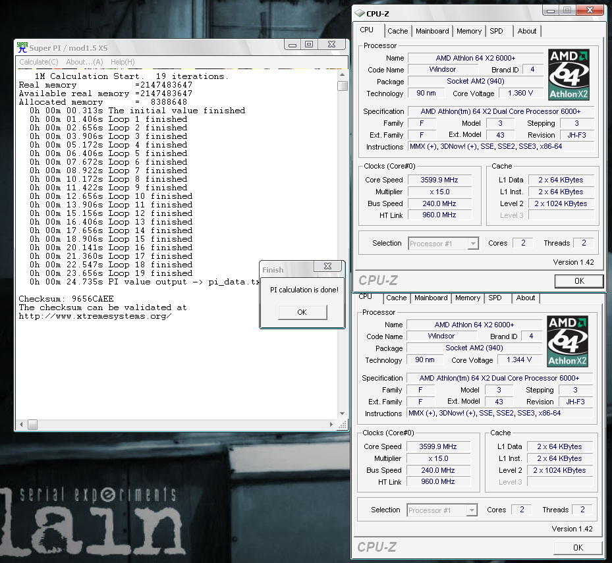Image resolution: width=612 pixels, height=563 pixels.
Task: Click Code Name Windsor field in top CPU-Z
Action: click(x=443, y=69)
